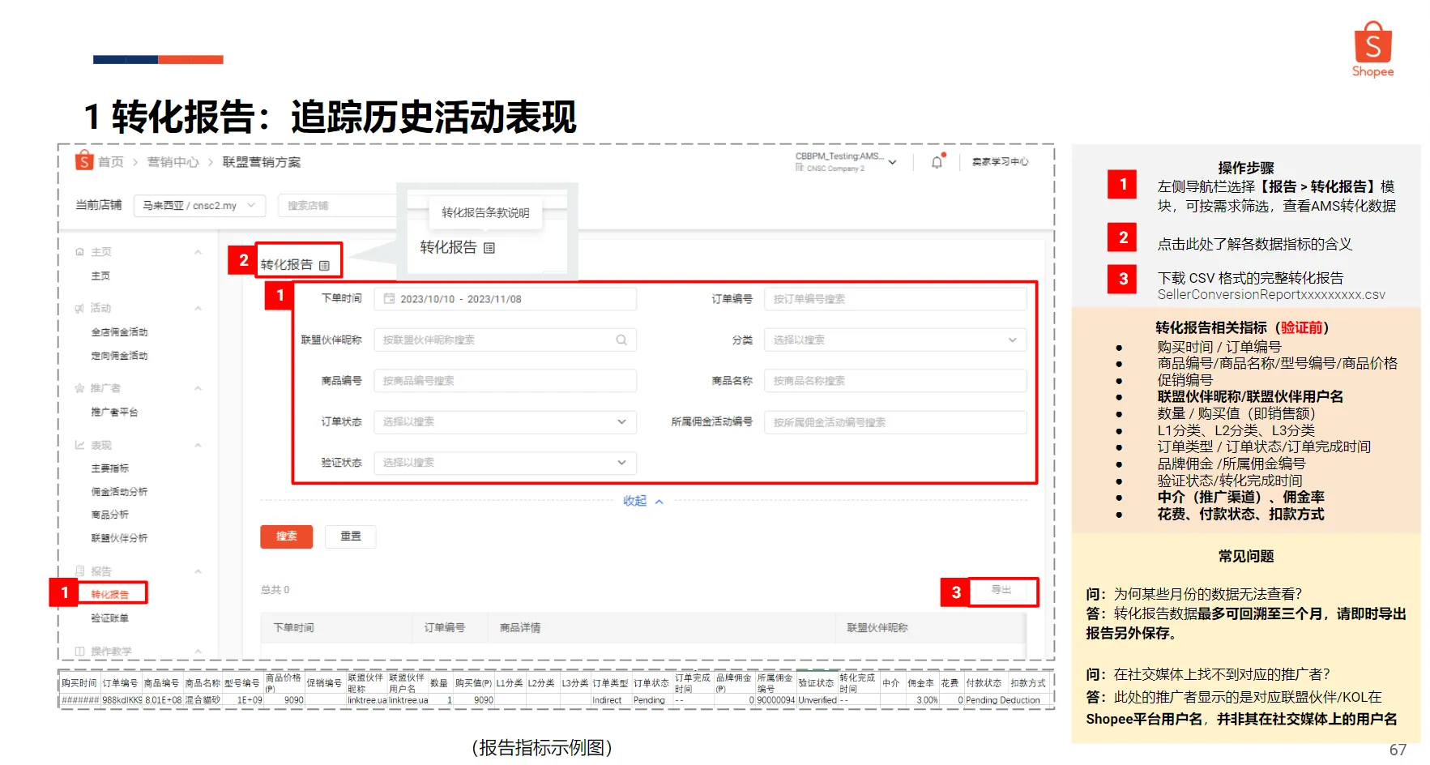Open the 验证状态 dropdown
The image size is (1430, 765).
click(x=621, y=463)
